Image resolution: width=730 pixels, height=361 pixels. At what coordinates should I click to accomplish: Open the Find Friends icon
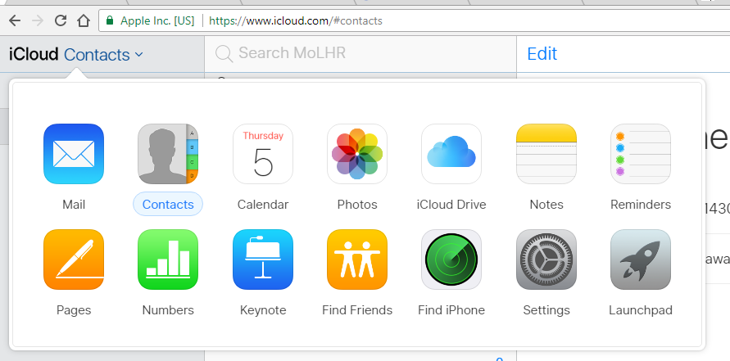pyautogui.click(x=357, y=259)
